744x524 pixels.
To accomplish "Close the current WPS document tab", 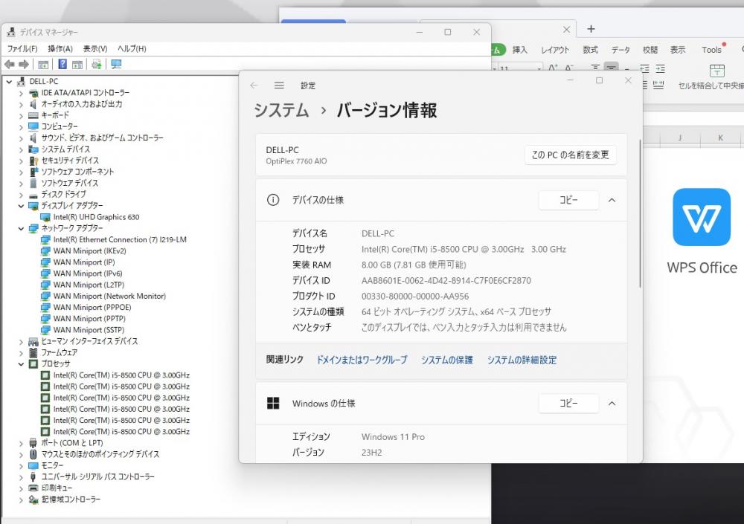I will click(x=566, y=30).
